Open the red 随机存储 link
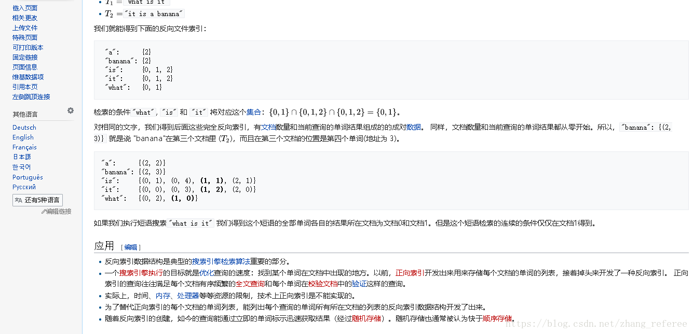The width and height of the screenshot is (693, 334). [x=366, y=318]
